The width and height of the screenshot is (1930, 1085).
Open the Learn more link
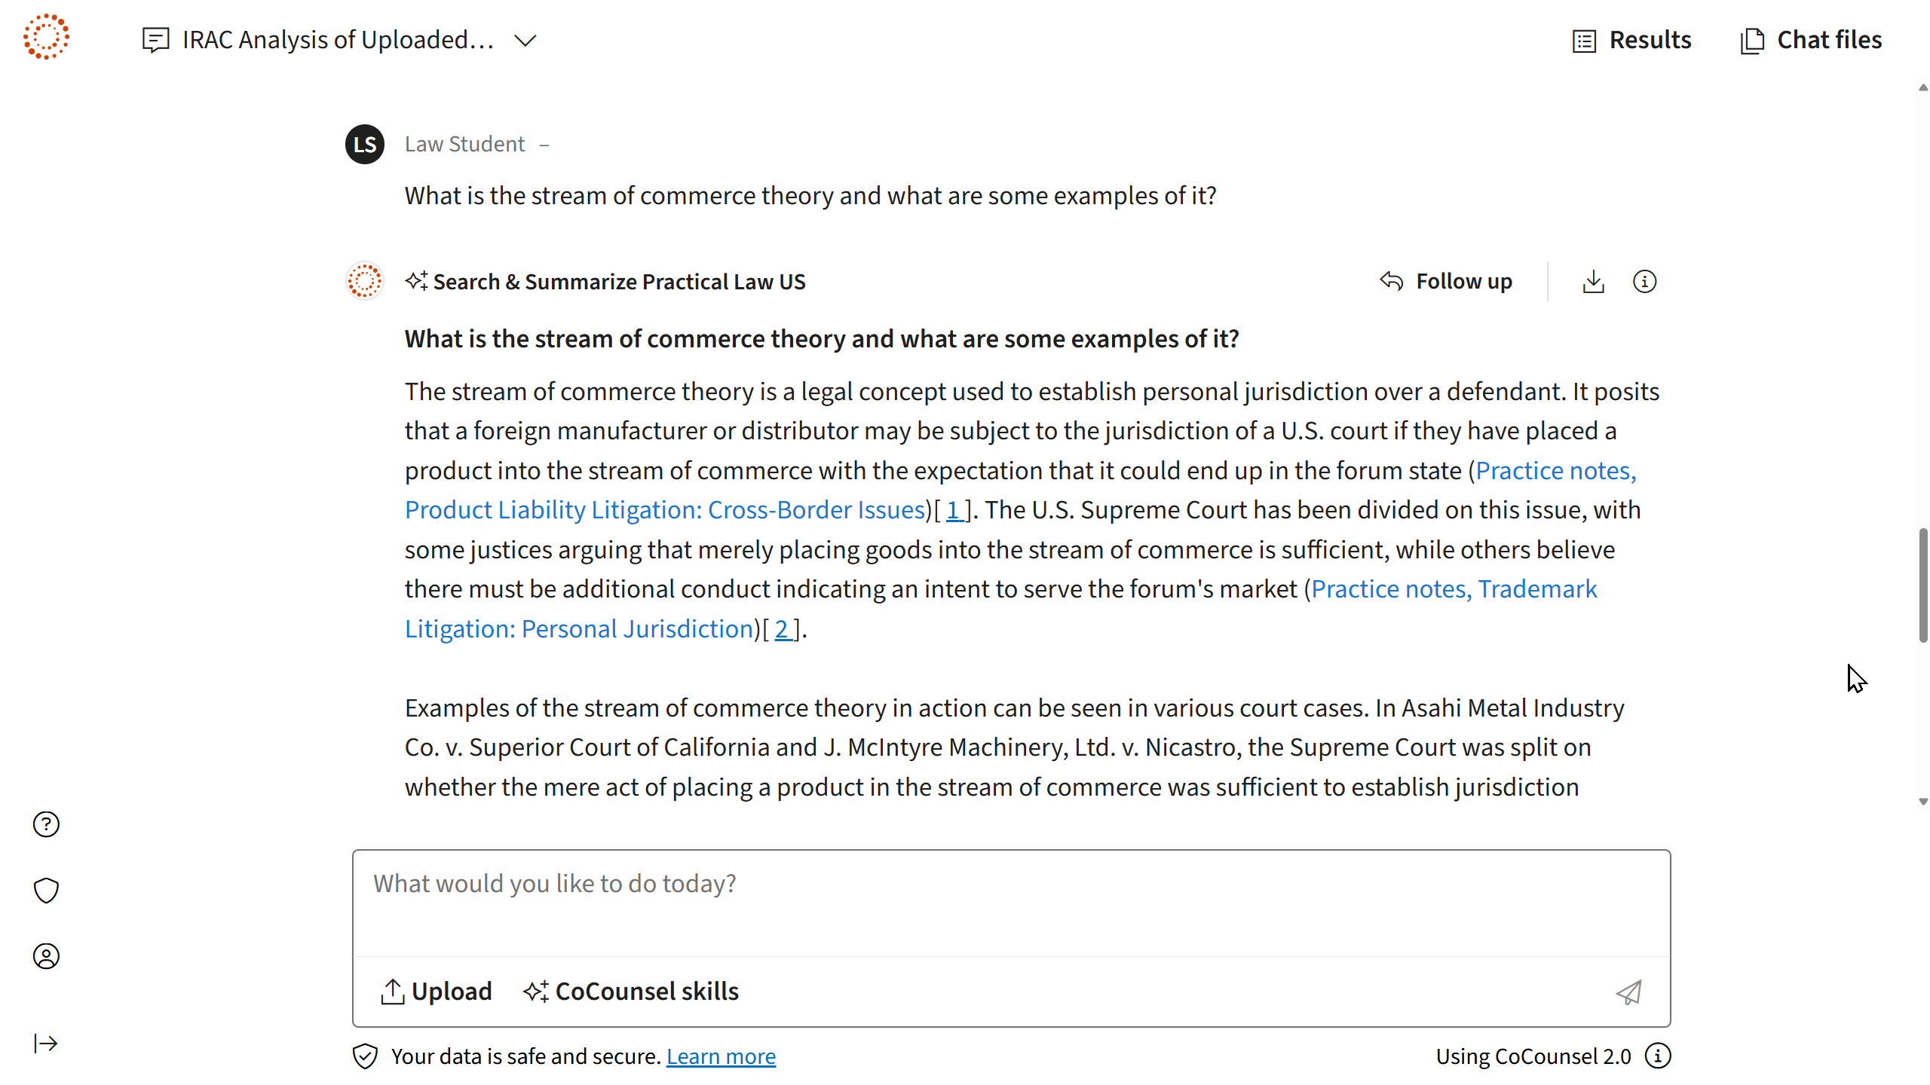[x=721, y=1056]
